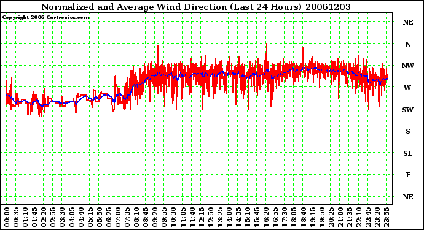This screenshot has height=230, width=424.
Task: Click the '00:35' time axis label
Action: point(16,217)
